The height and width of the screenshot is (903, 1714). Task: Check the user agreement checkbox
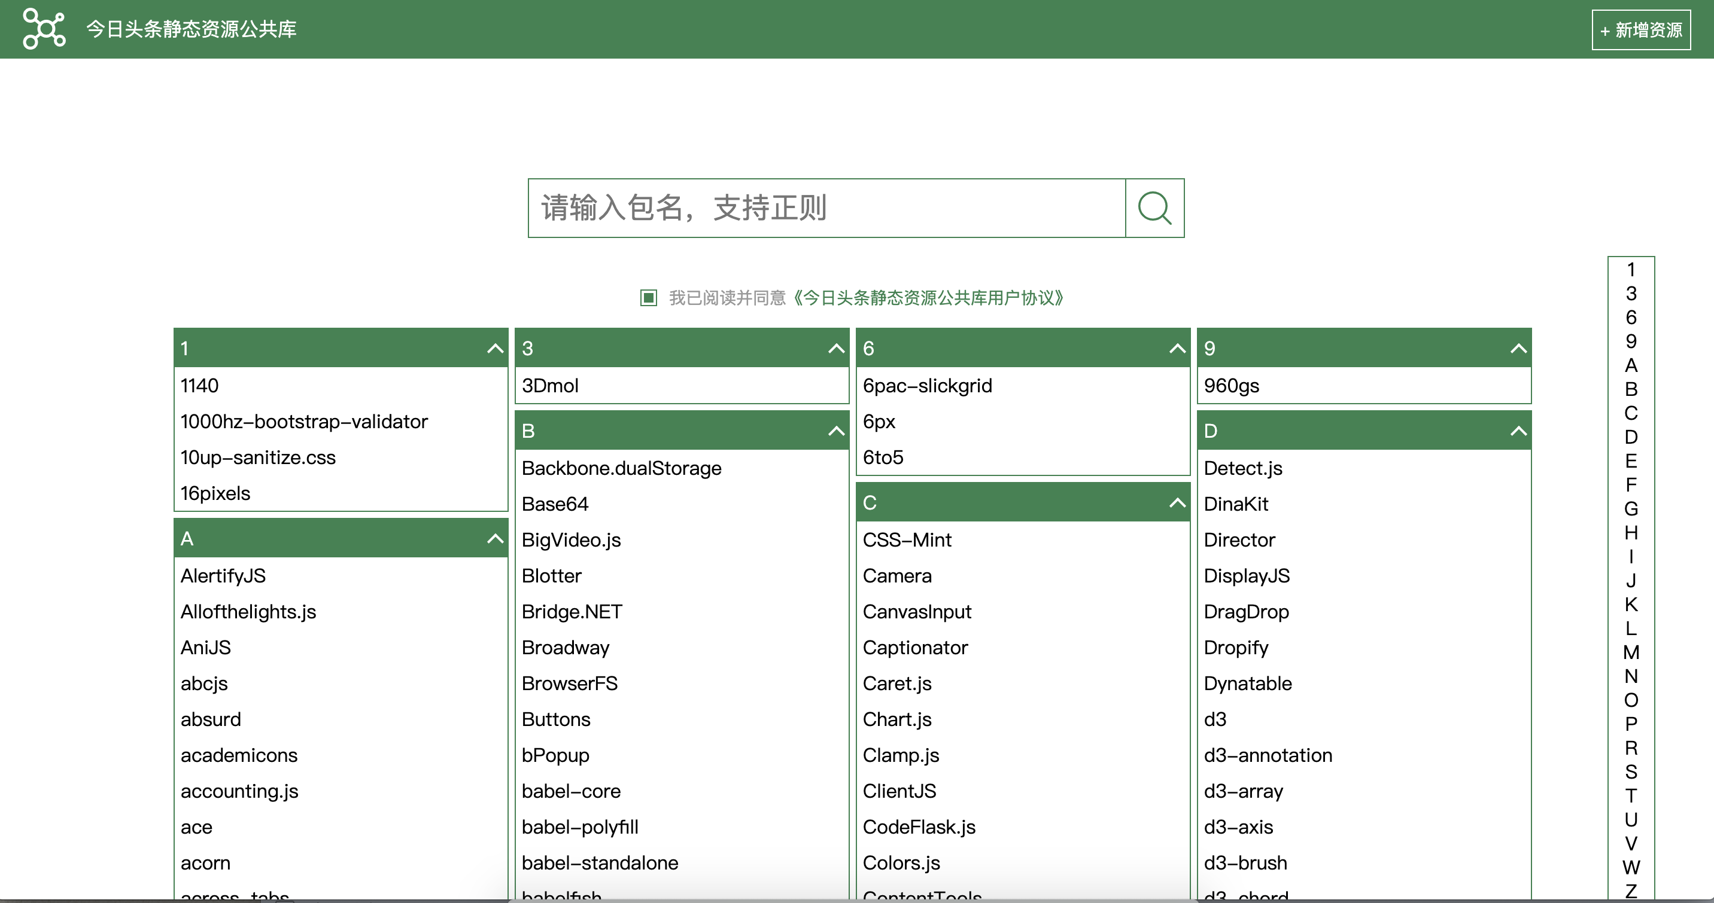tap(648, 298)
